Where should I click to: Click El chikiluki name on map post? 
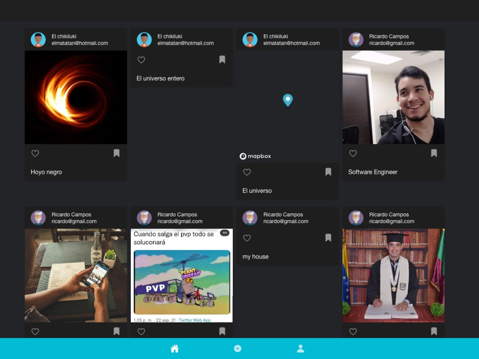tap(276, 36)
